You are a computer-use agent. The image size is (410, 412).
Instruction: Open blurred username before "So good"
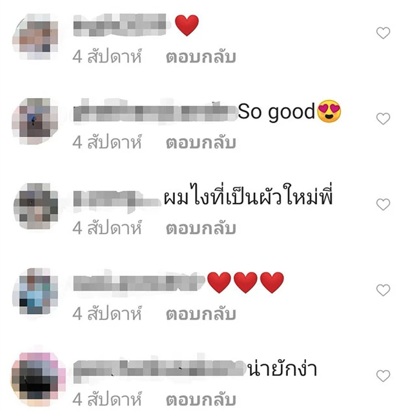[155, 110]
